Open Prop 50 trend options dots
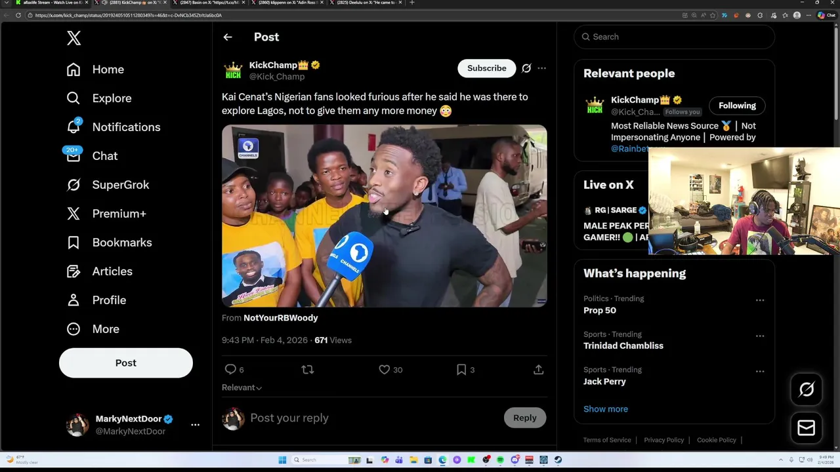 pos(760,300)
